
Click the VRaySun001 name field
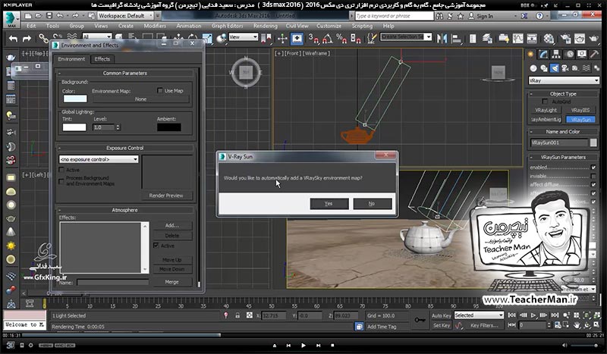[x=559, y=143]
